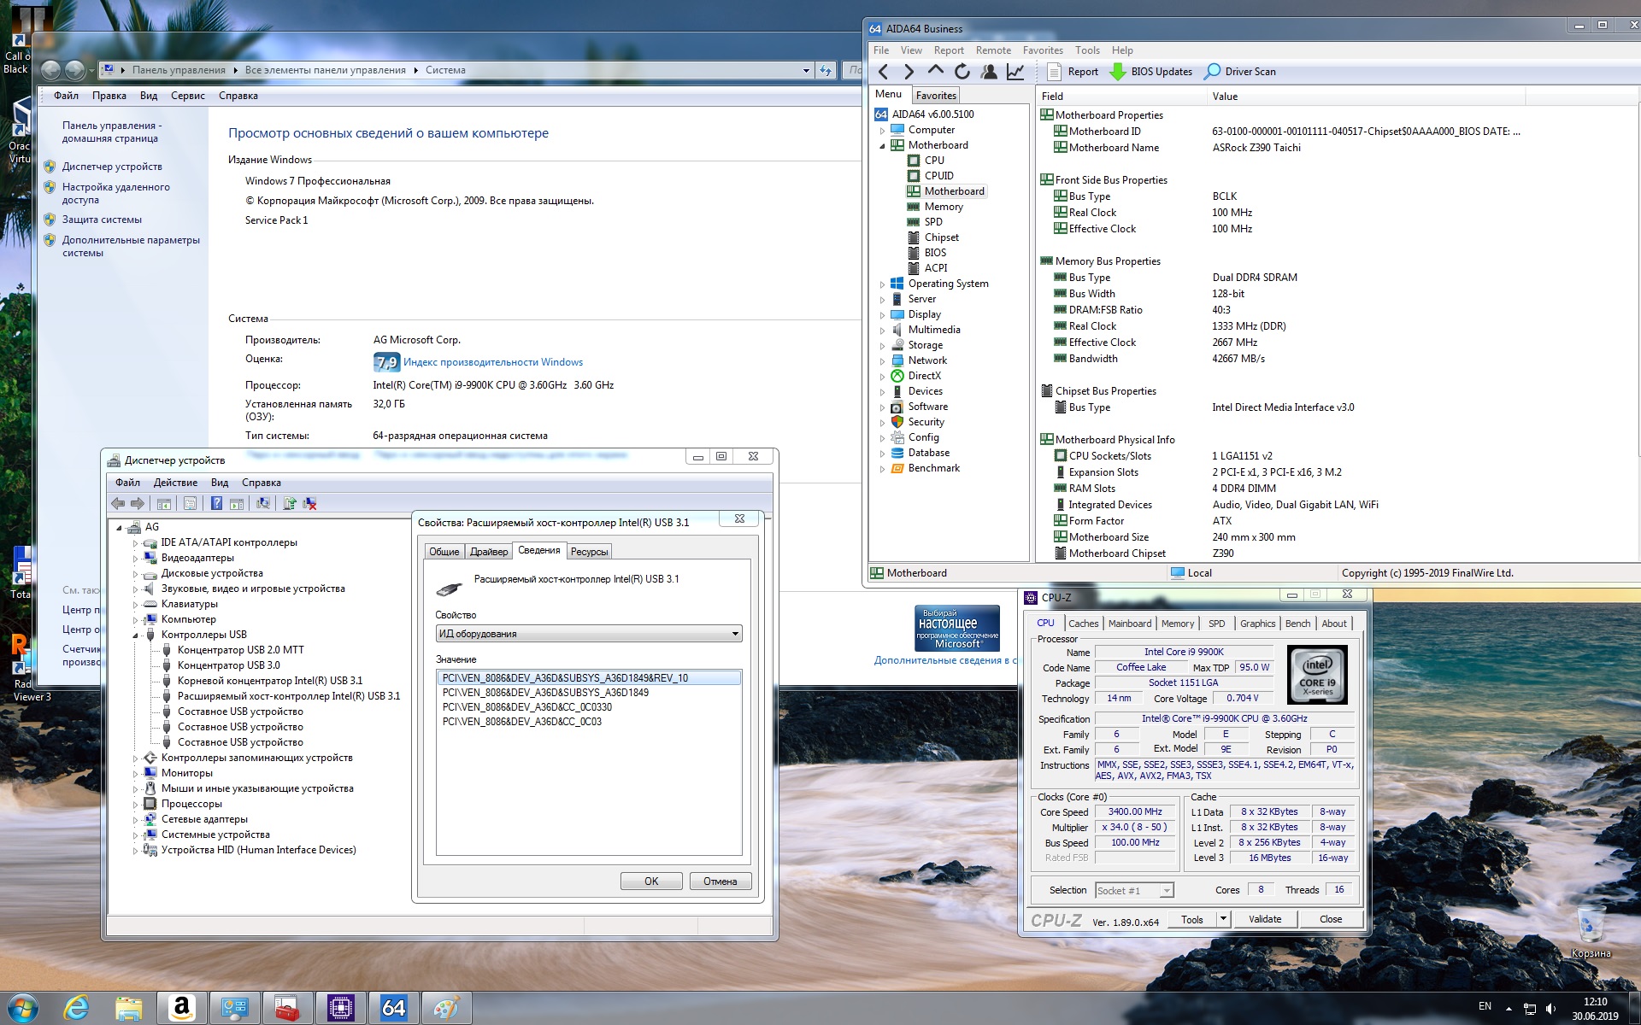Open CPU-Z Tools dropdown arrow
This screenshot has height=1025, width=1641.
tap(1223, 919)
